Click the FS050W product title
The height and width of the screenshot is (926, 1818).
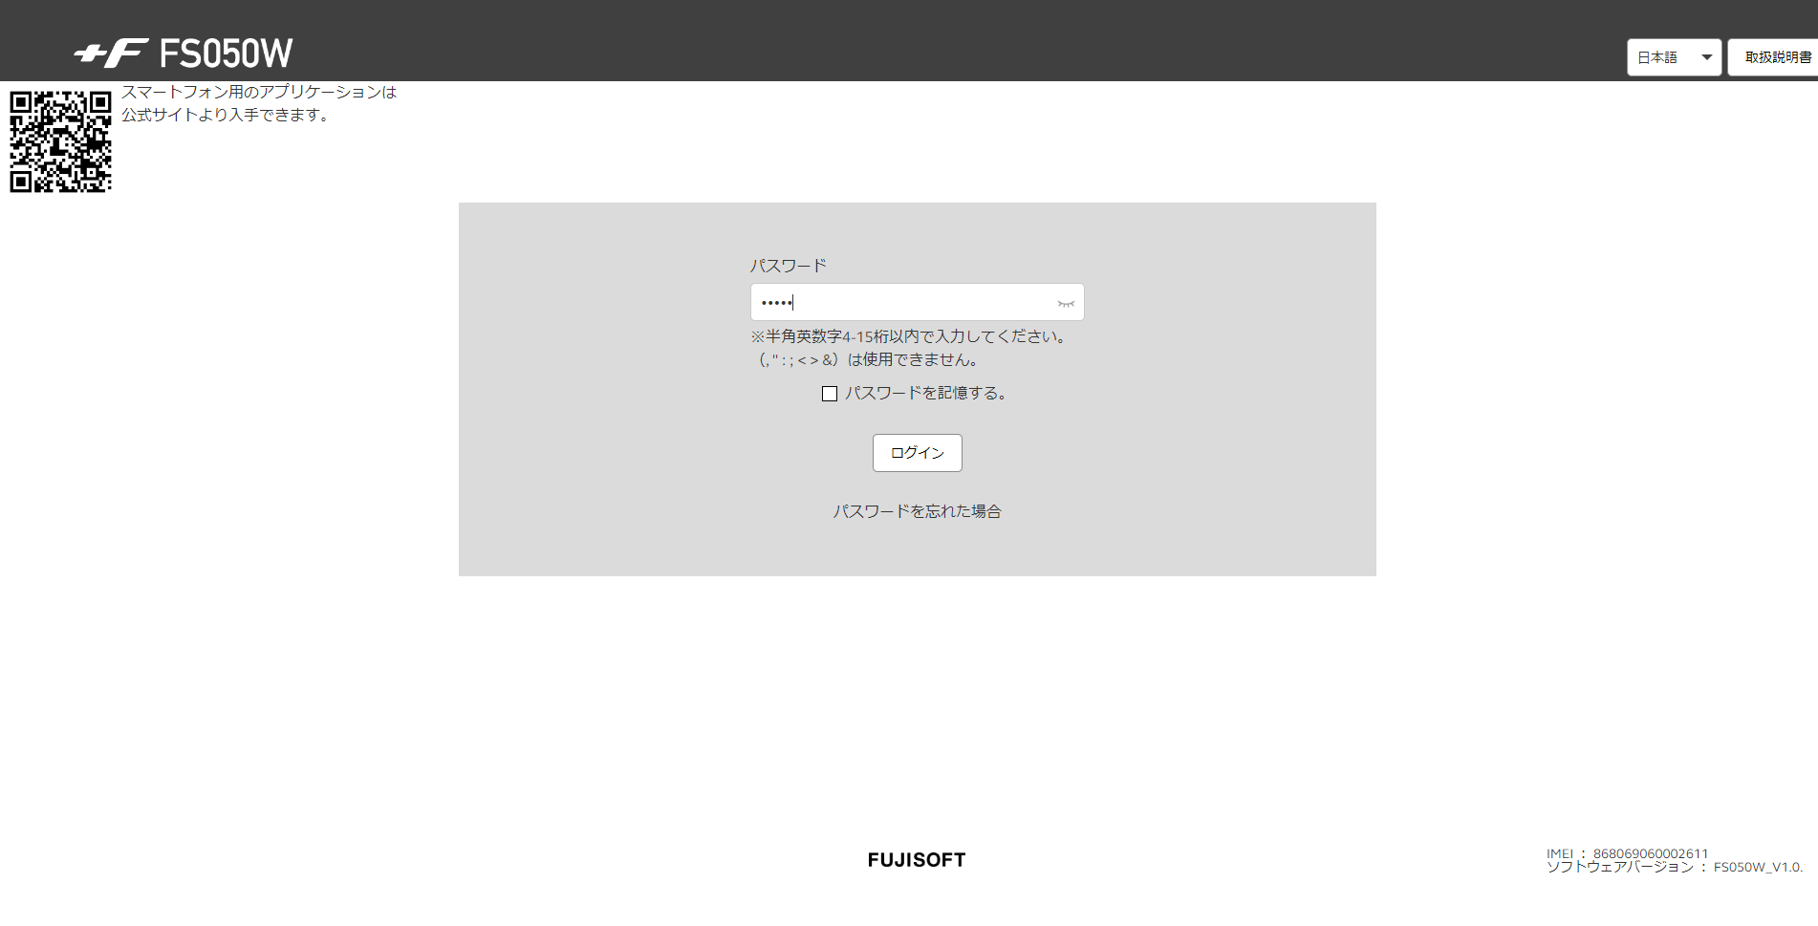[x=227, y=54]
